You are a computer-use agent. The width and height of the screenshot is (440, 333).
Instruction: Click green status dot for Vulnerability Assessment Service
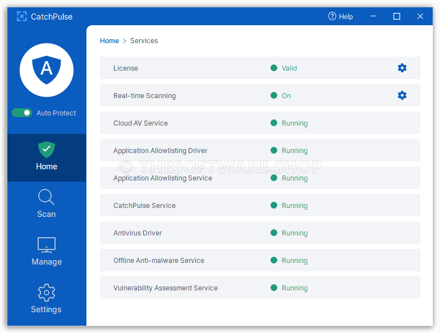[x=274, y=288]
